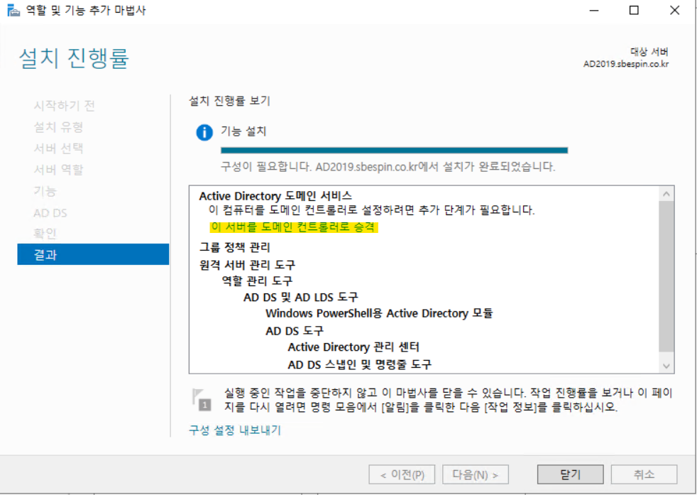Click the 닫기 button
This screenshot has height=495, width=697.
click(571, 474)
